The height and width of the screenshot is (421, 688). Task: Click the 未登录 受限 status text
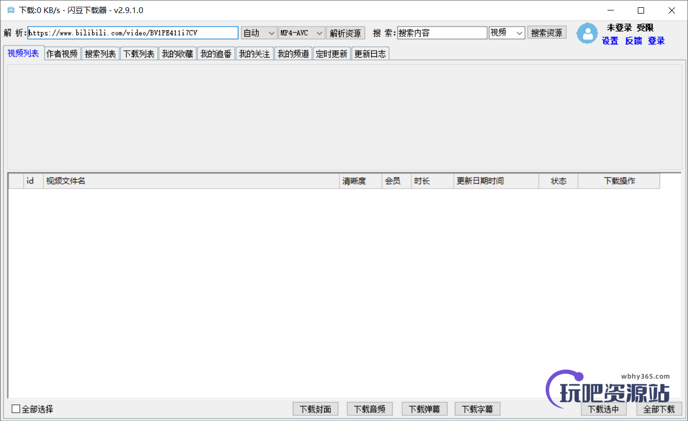(x=630, y=28)
